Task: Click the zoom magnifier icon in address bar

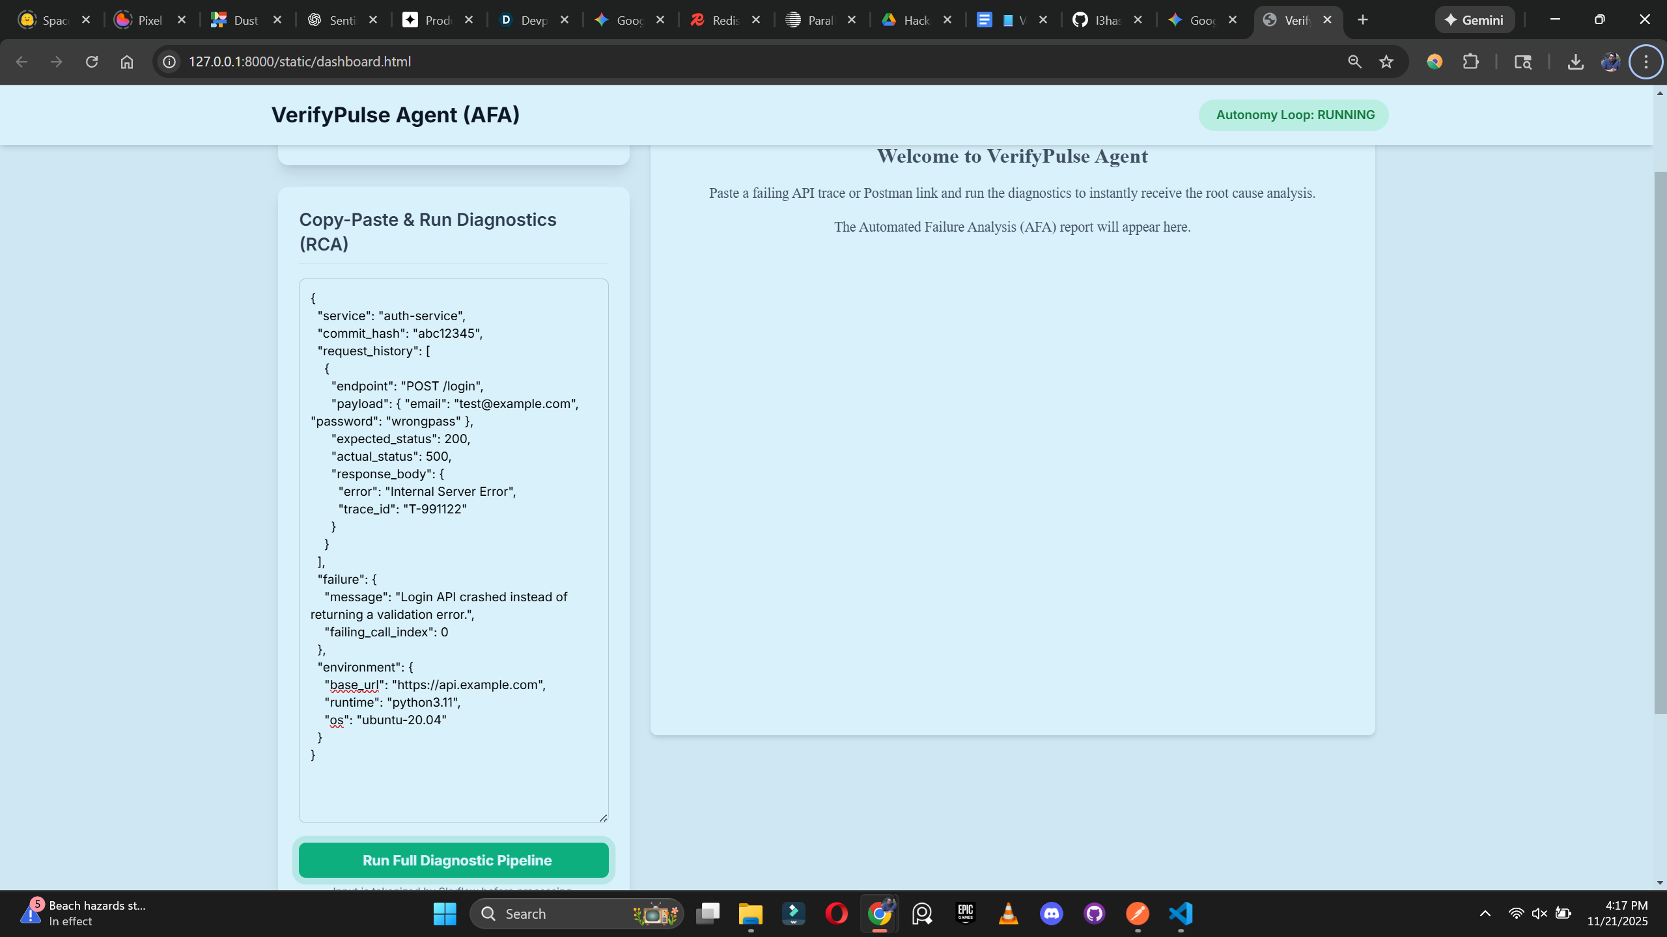Action: (x=1354, y=62)
